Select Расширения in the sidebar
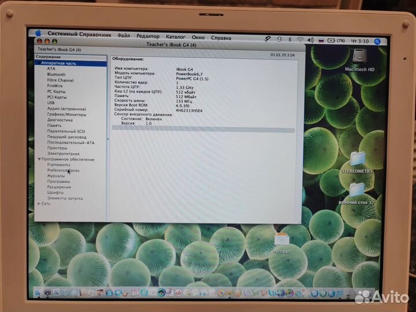Screen dimensions: 416x312 coord(59,187)
